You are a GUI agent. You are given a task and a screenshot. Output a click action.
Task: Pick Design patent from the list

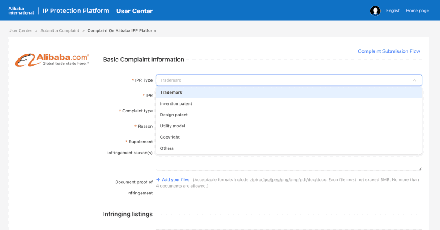pyautogui.click(x=289, y=115)
